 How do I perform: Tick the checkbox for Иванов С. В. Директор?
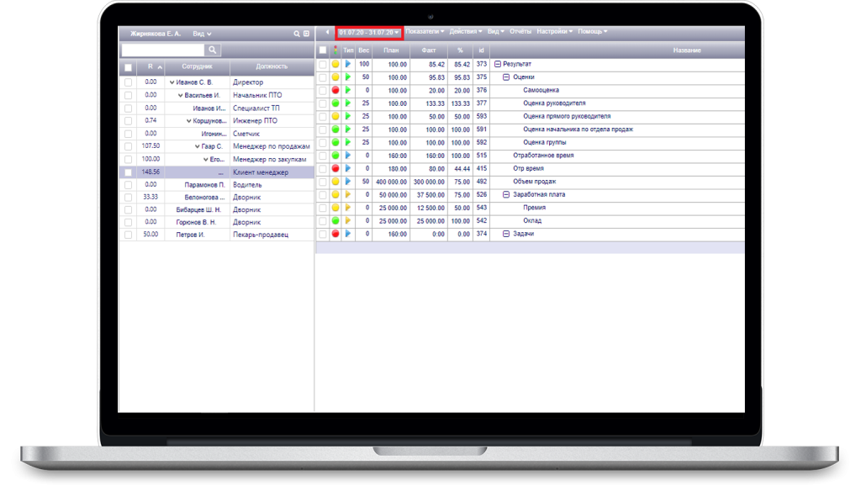pyautogui.click(x=129, y=82)
